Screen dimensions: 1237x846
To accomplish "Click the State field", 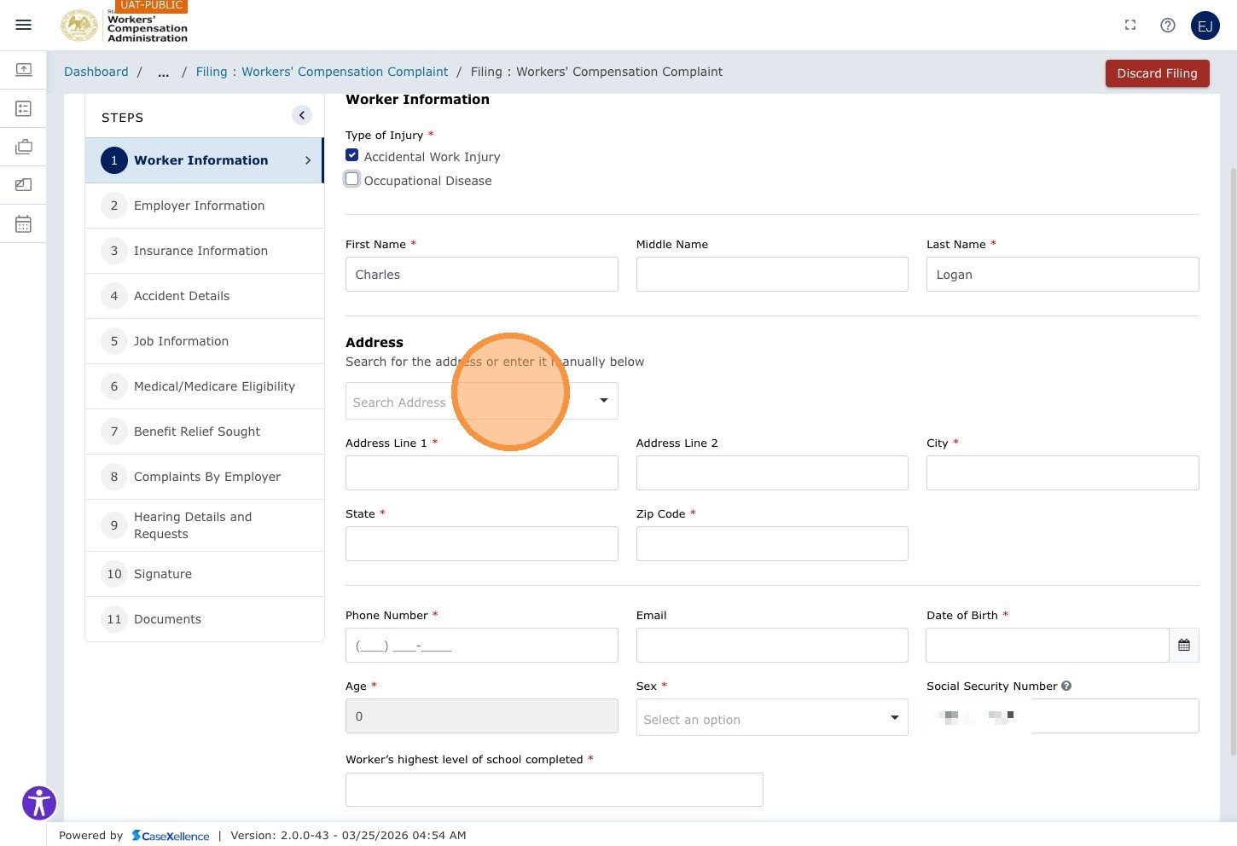I will (482, 544).
